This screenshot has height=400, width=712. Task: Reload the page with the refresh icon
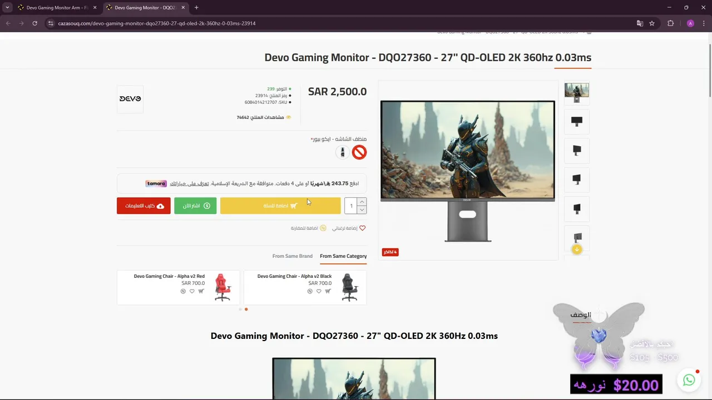pos(34,23)
